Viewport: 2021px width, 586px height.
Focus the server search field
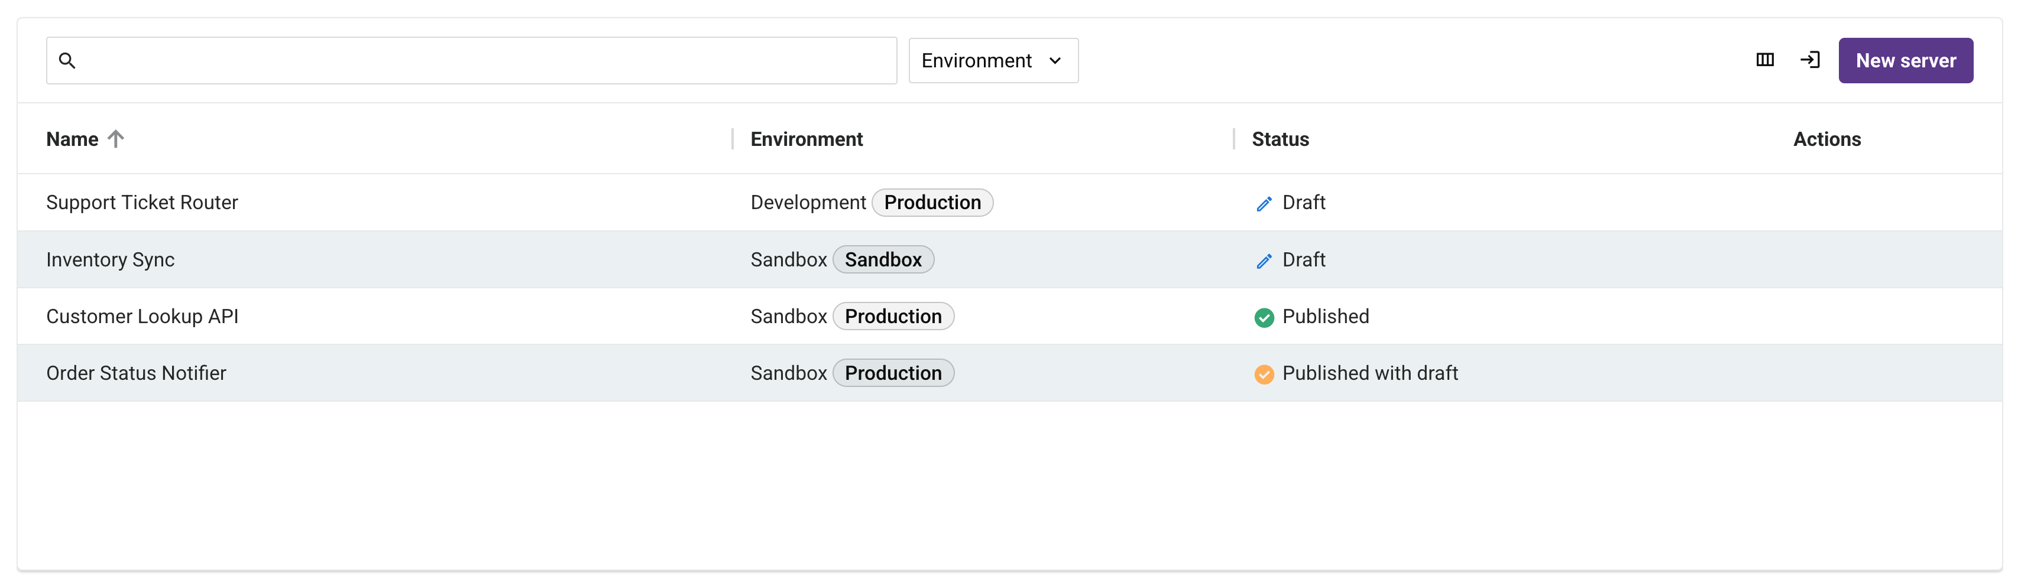471,60
